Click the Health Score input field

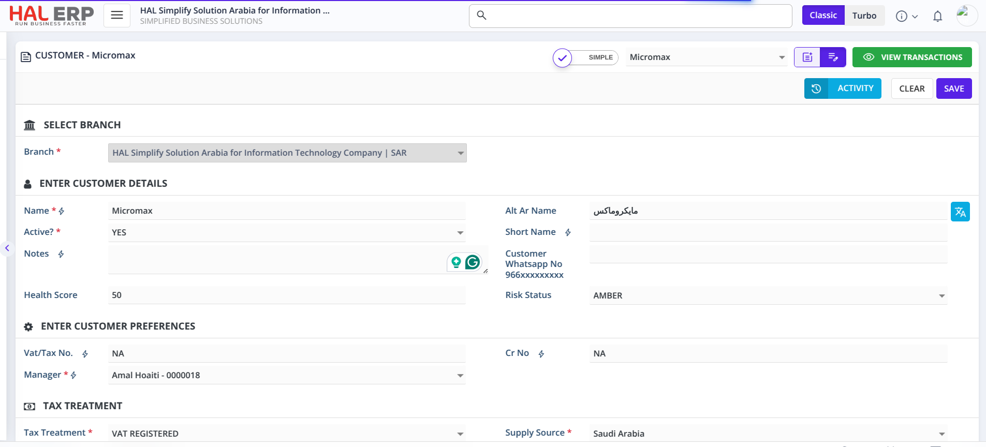[287, 295]
